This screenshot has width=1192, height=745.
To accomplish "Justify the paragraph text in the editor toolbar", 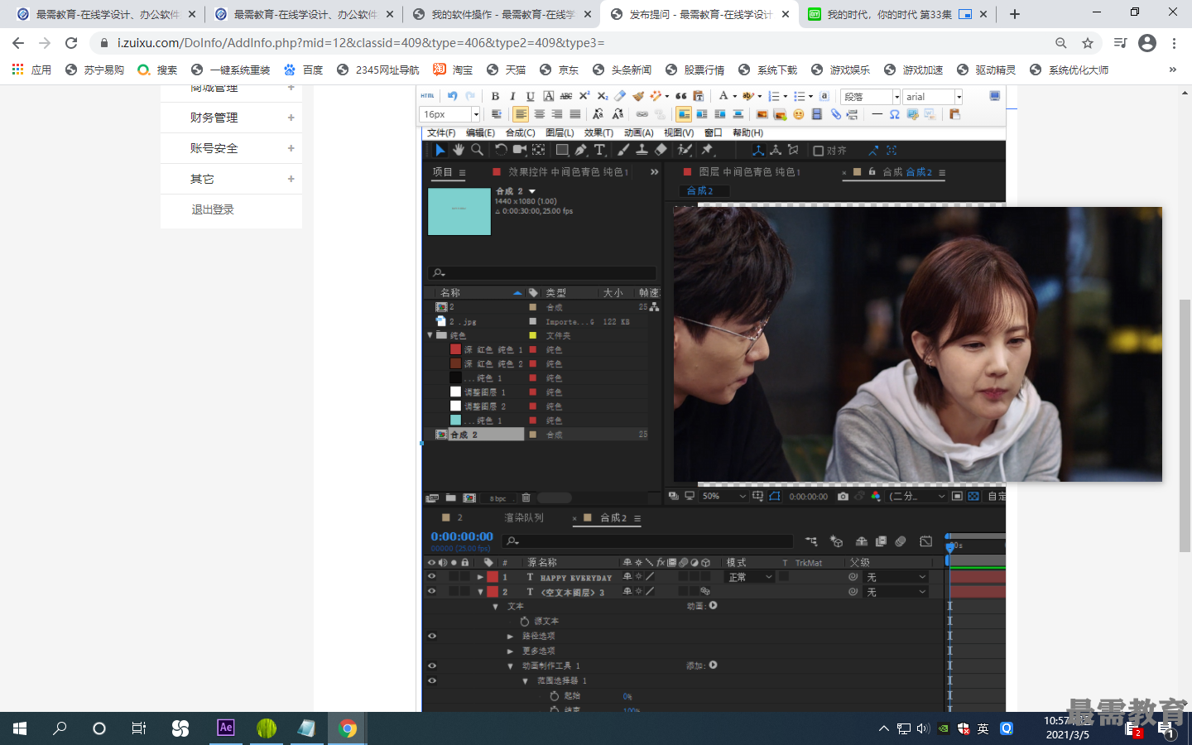I will [574, 114].
